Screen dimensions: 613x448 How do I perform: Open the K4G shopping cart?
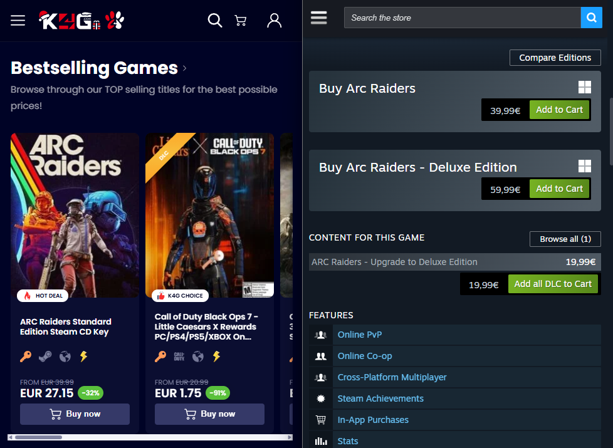(x=241, y=21)
